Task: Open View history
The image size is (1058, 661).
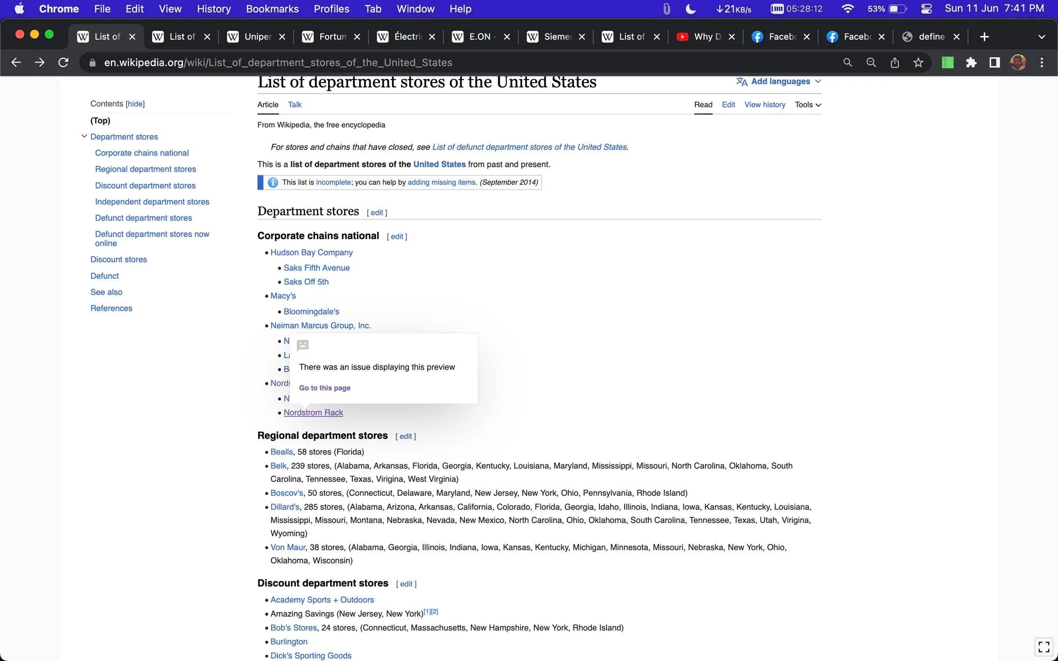Action: click(765, 105)
